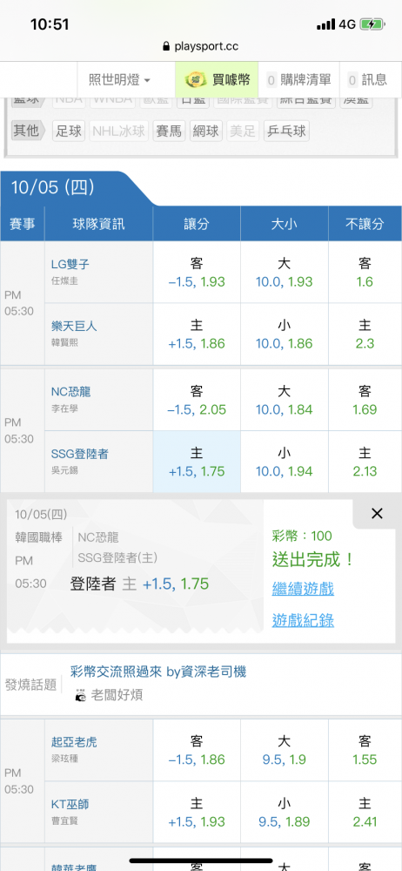Open the 訊息 messages tab
Image resolution: width=402 pixels, height=871 pixels.
pyautogui.click(x=367, y=80)
